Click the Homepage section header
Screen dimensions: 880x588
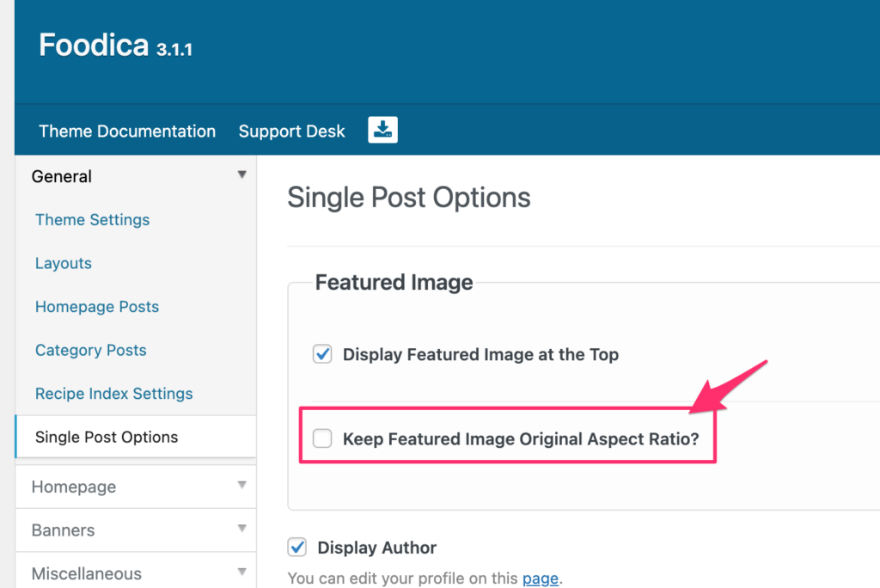pos(136,487)
